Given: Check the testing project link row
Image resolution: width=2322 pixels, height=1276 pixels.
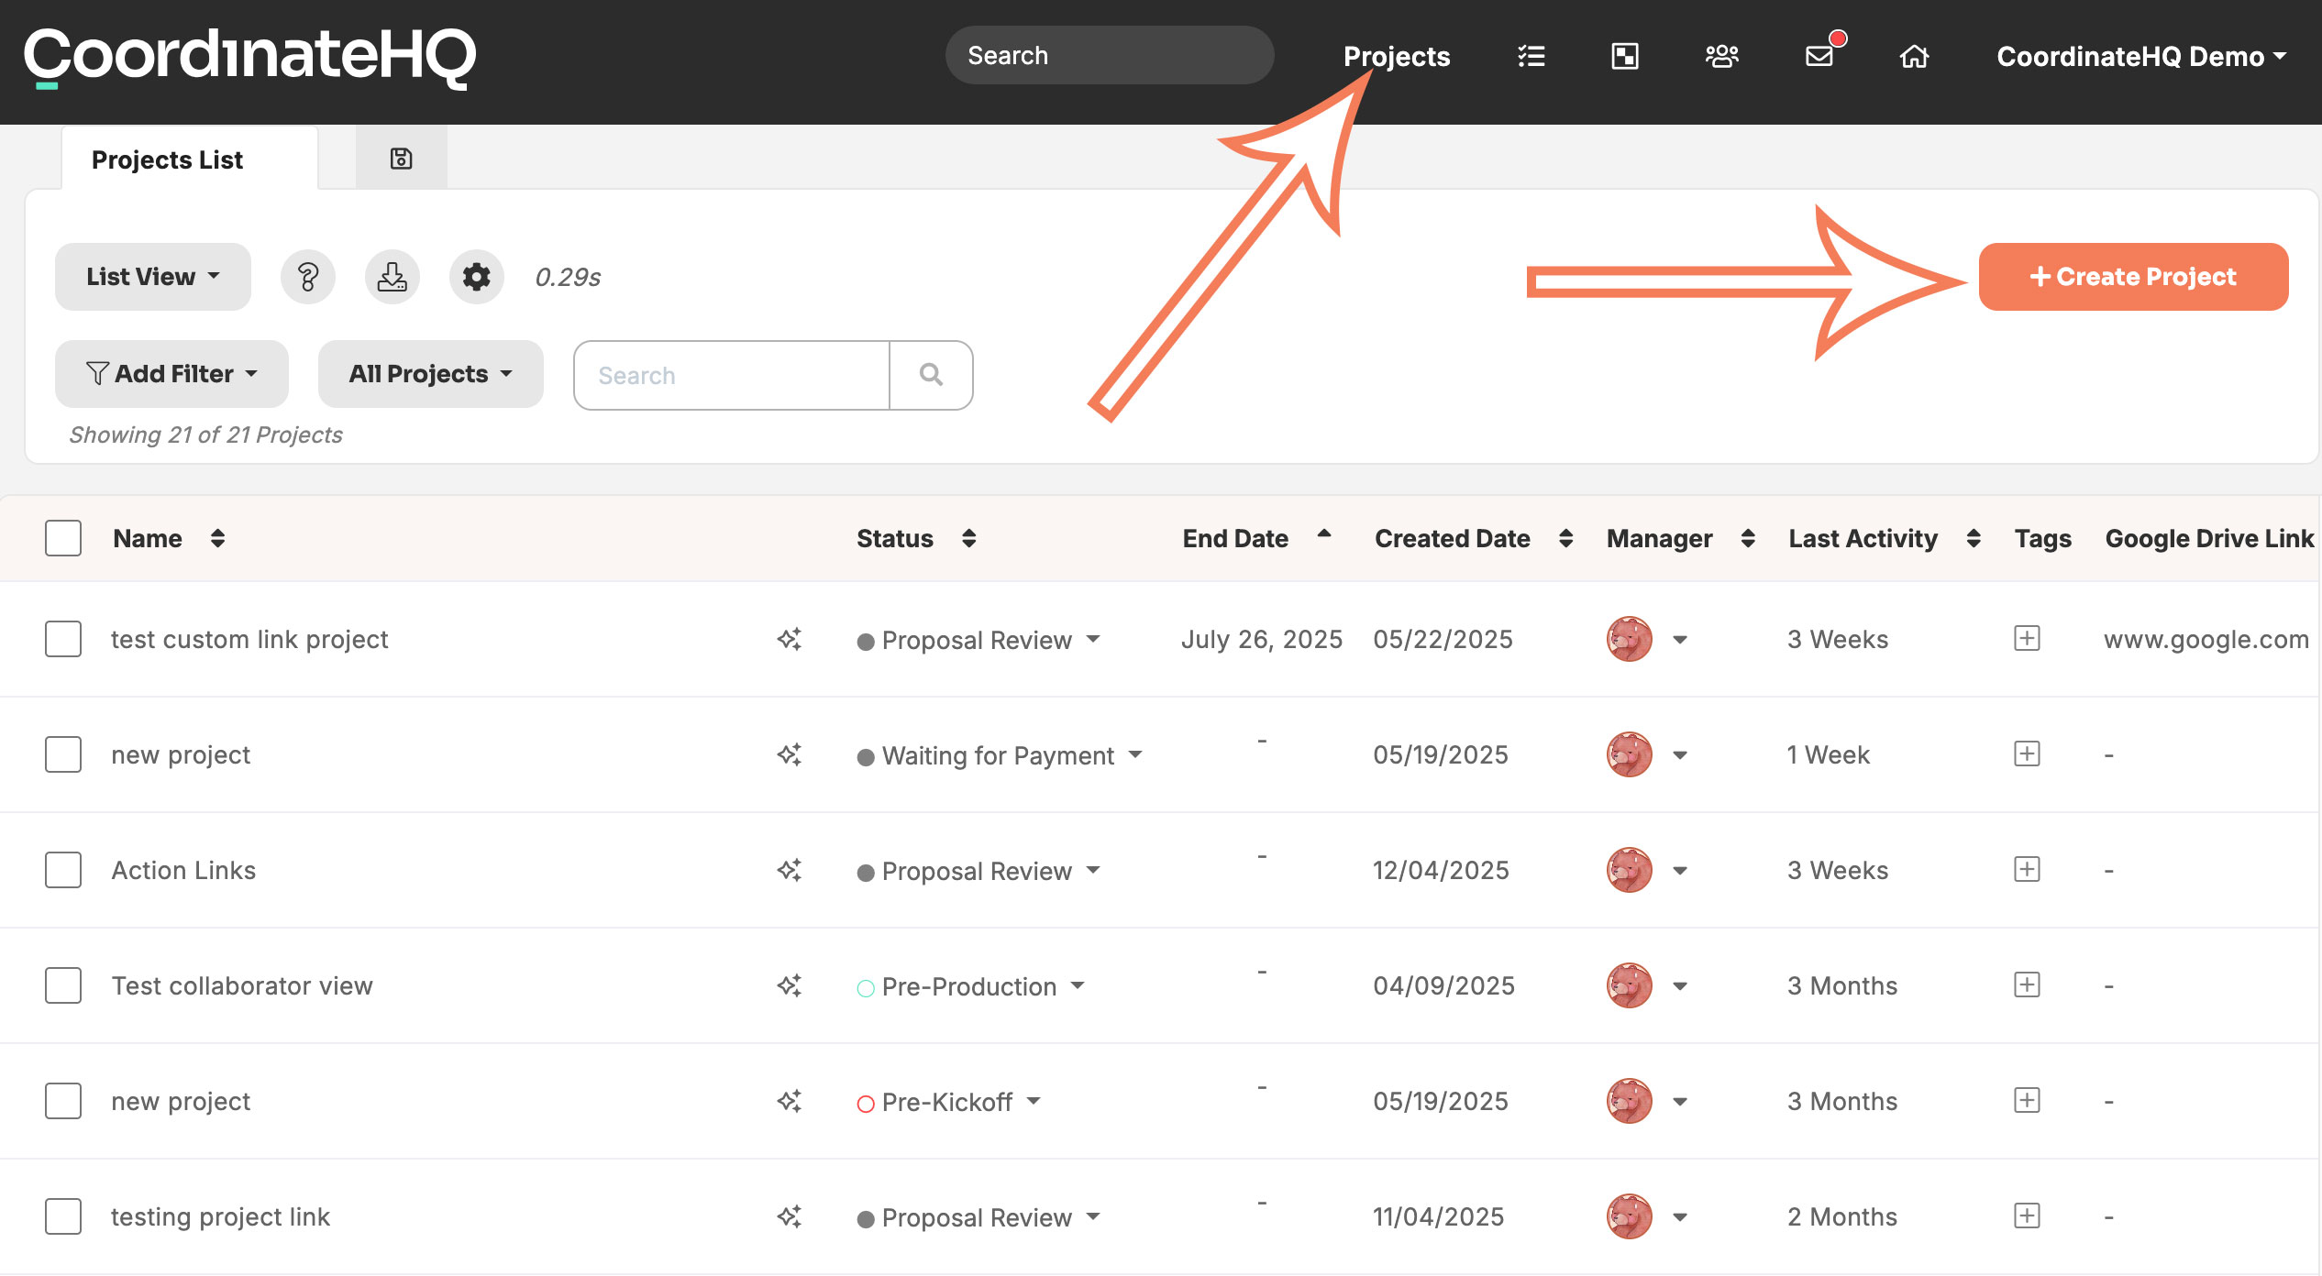Looking at the screenshot, I should (x=63, y=1216).
